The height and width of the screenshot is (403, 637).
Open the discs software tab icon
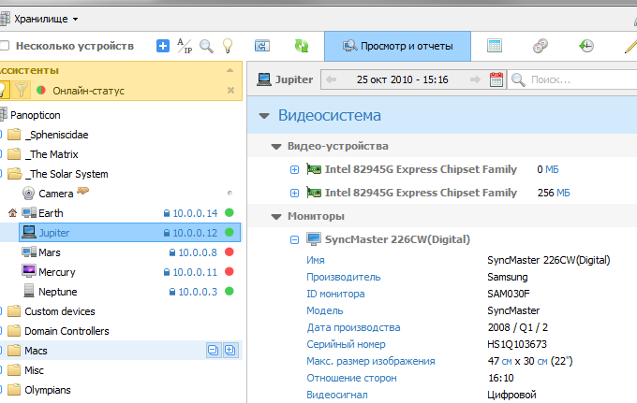(541, 46)
